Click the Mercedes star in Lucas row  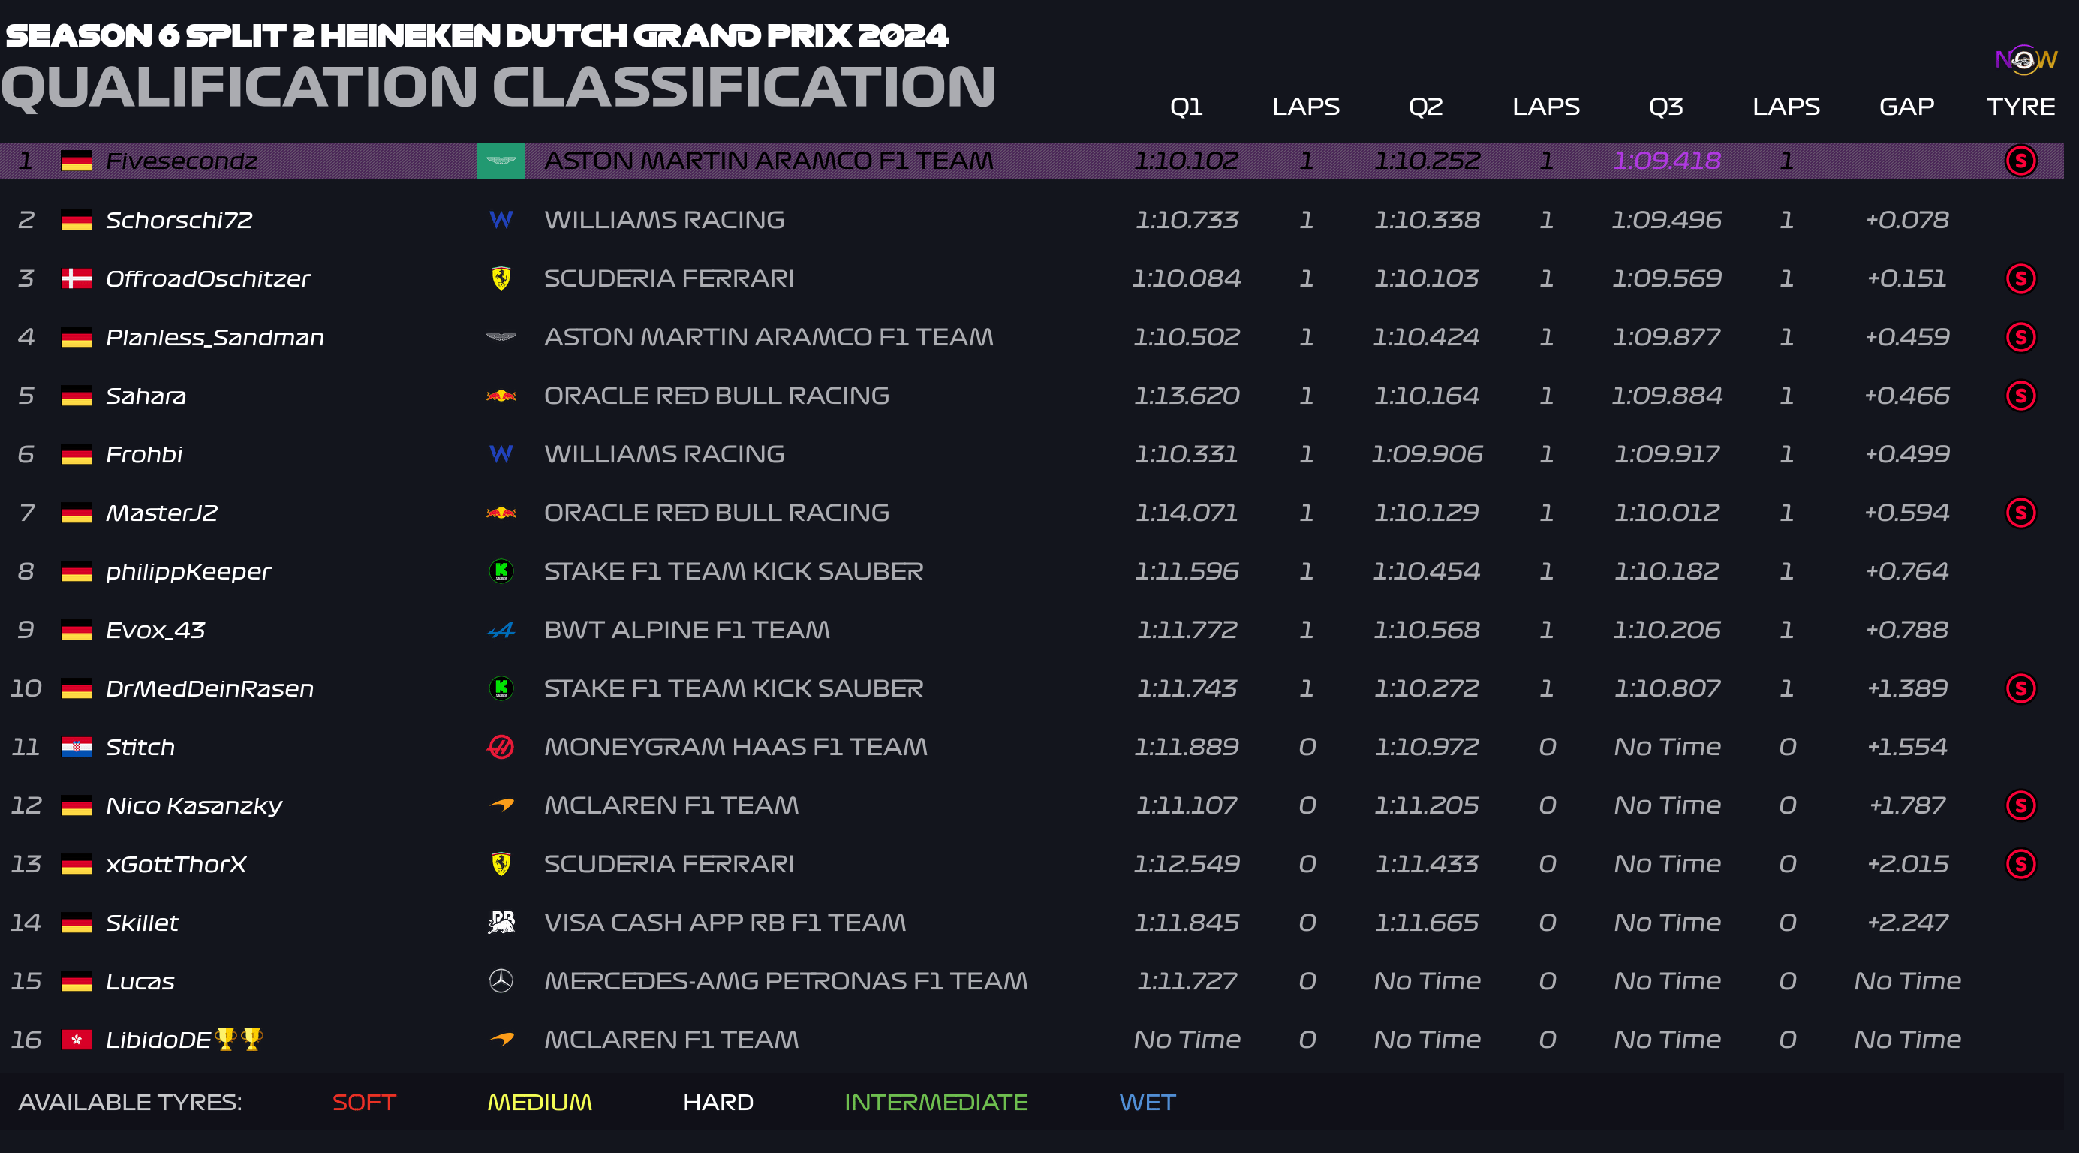coord(501,981)
